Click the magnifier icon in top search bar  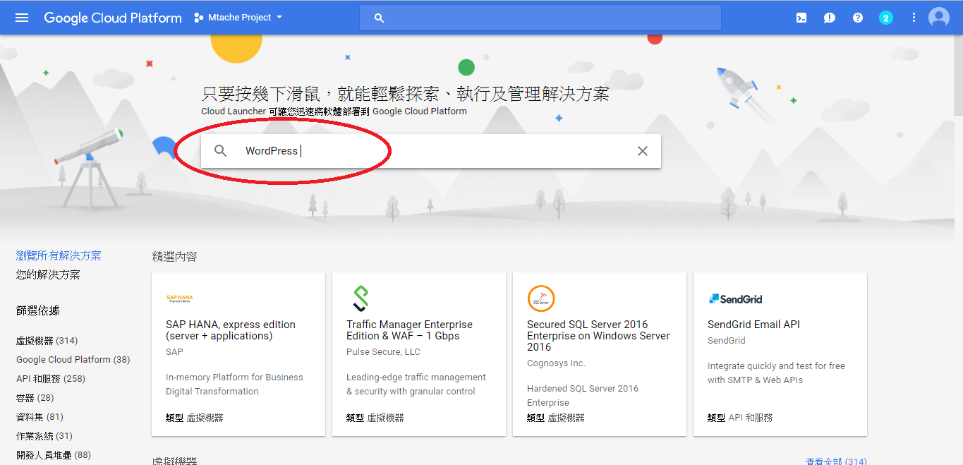380,18
